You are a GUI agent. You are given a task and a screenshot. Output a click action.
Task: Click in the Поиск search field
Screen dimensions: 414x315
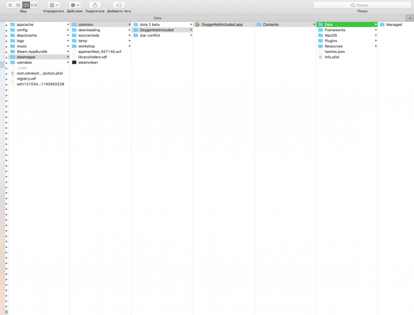(x=362, y=5)
